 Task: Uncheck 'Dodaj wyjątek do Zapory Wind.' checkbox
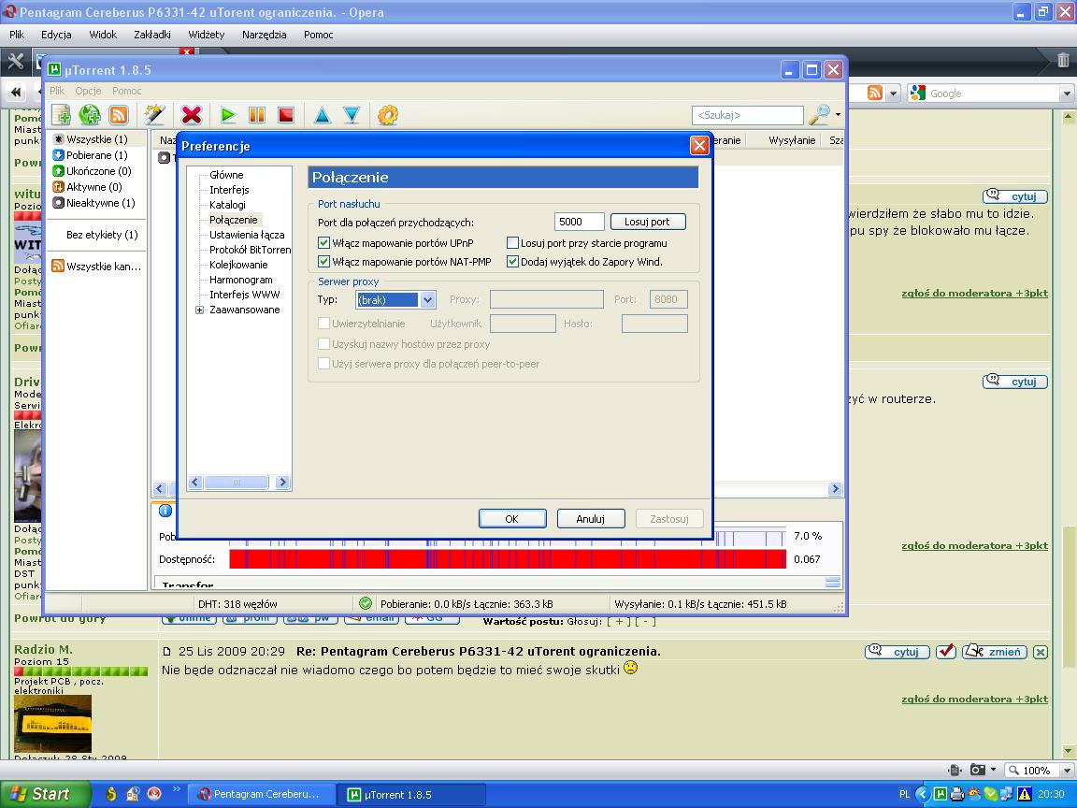click(512, 262)
